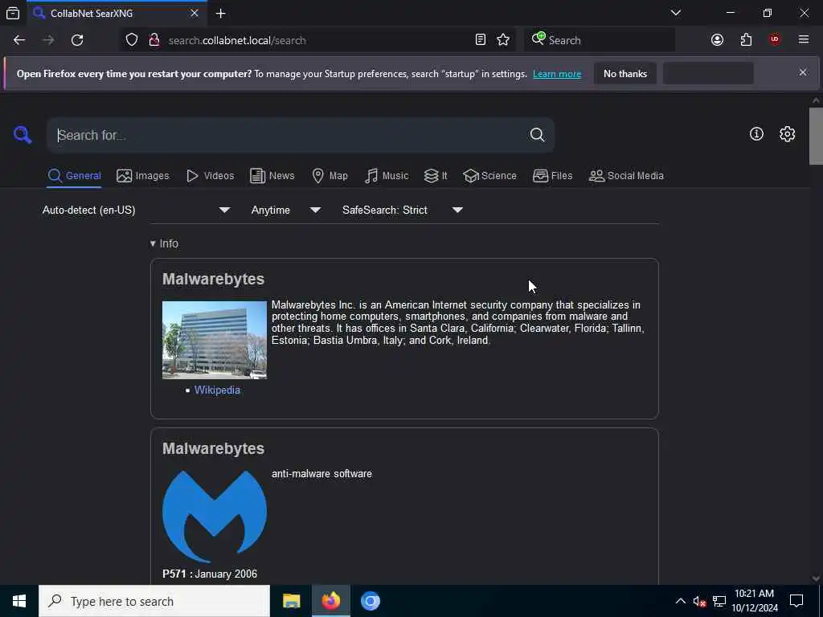Click the Malwarebytes office building thumbnail
The image size is (823, 617).
pyautogui.click(x=214, y=340)
